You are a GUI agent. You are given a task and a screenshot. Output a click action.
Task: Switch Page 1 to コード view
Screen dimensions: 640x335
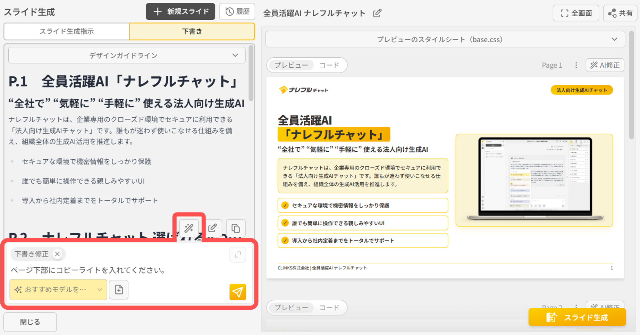click(x=329, y=65)
